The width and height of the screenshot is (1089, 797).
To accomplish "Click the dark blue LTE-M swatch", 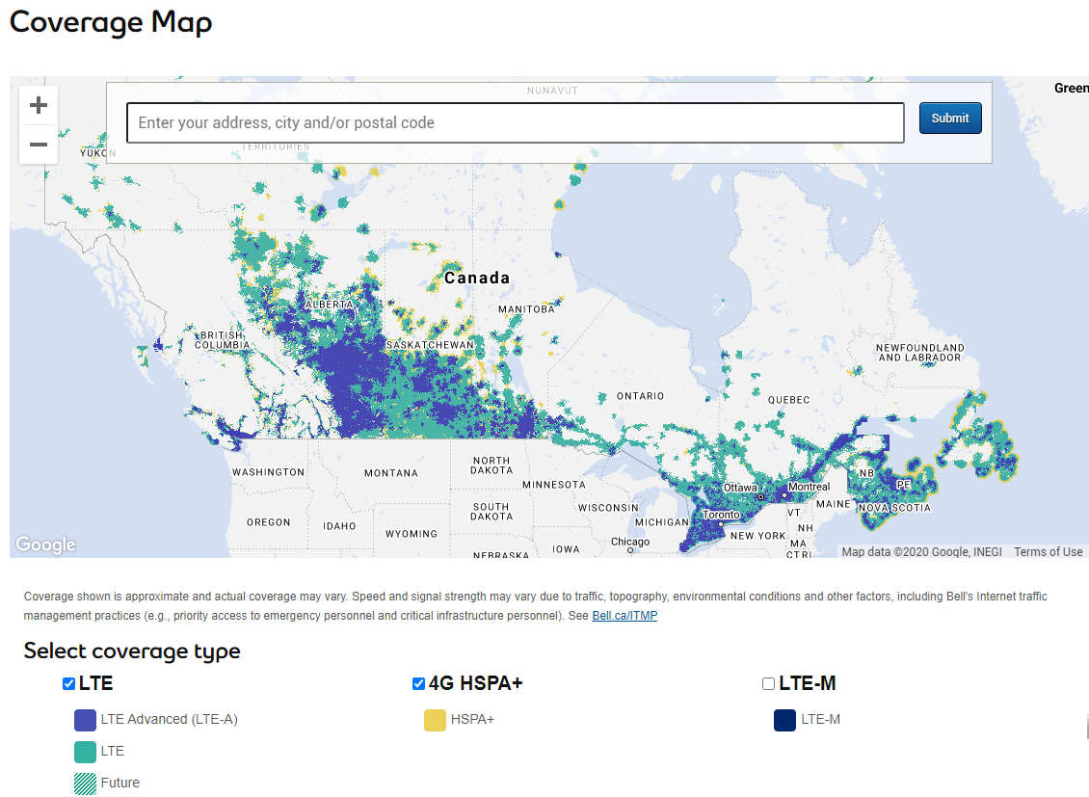I will 784,720.
